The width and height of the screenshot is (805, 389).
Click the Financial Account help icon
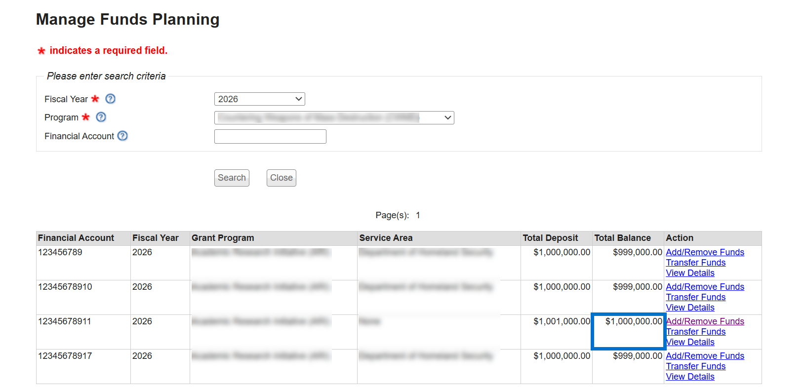tap(122, 136)
